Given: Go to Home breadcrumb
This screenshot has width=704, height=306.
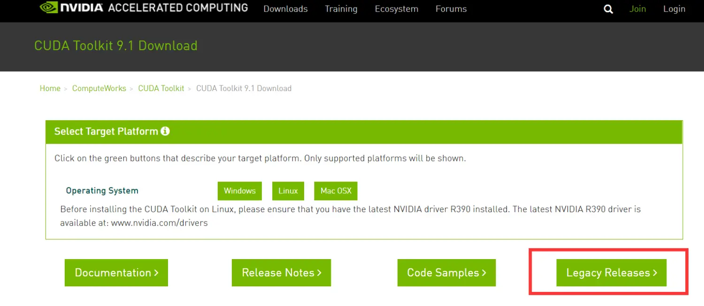Looking at the screenshot, I should [50, 88].
